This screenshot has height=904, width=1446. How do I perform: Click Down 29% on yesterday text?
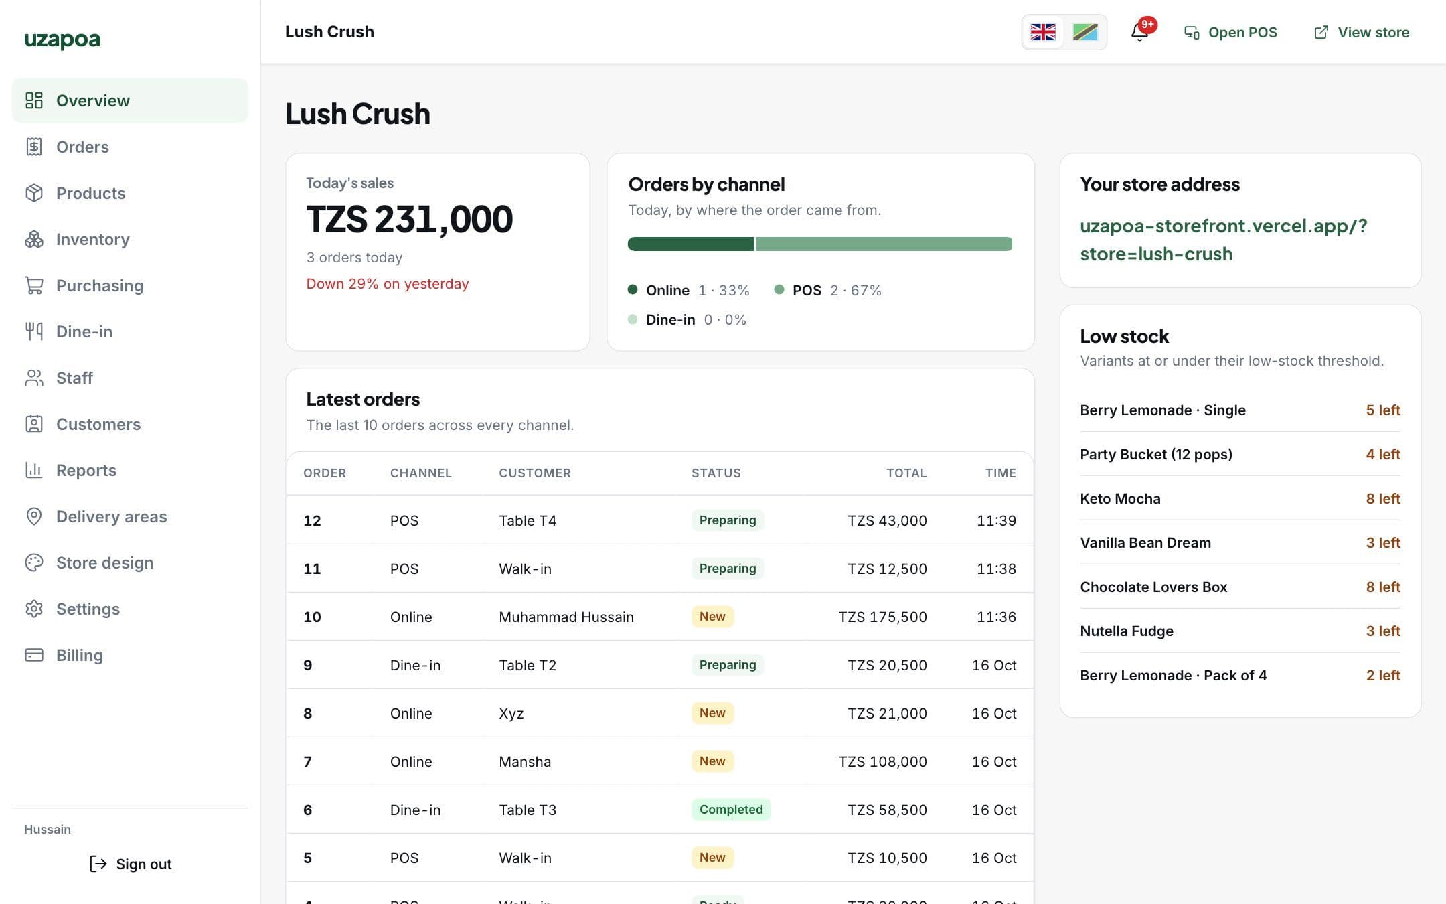pyautogui.click(x=388, y=283)
